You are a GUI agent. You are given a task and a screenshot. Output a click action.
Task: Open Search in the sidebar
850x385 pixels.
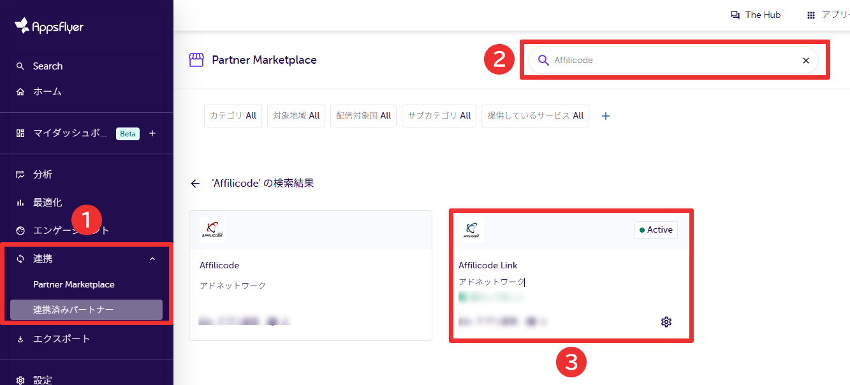pyautogui.click(x=48, y=66)
